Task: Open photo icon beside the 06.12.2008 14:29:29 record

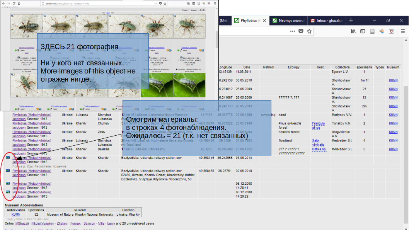Action: (x=8, y=192)
